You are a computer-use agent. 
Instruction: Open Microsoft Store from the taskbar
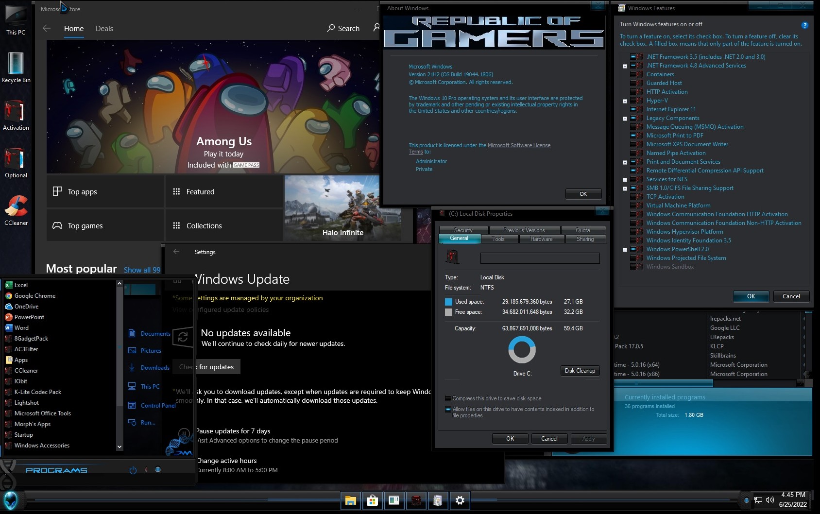click(x=372, y=500)
